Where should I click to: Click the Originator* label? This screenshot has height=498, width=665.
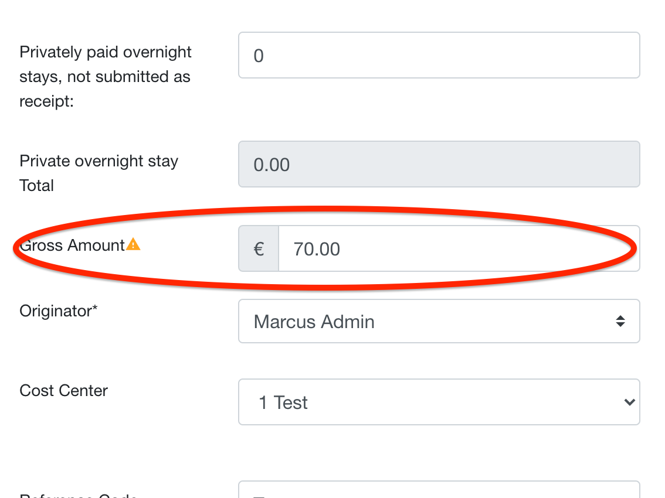(59, 311)
